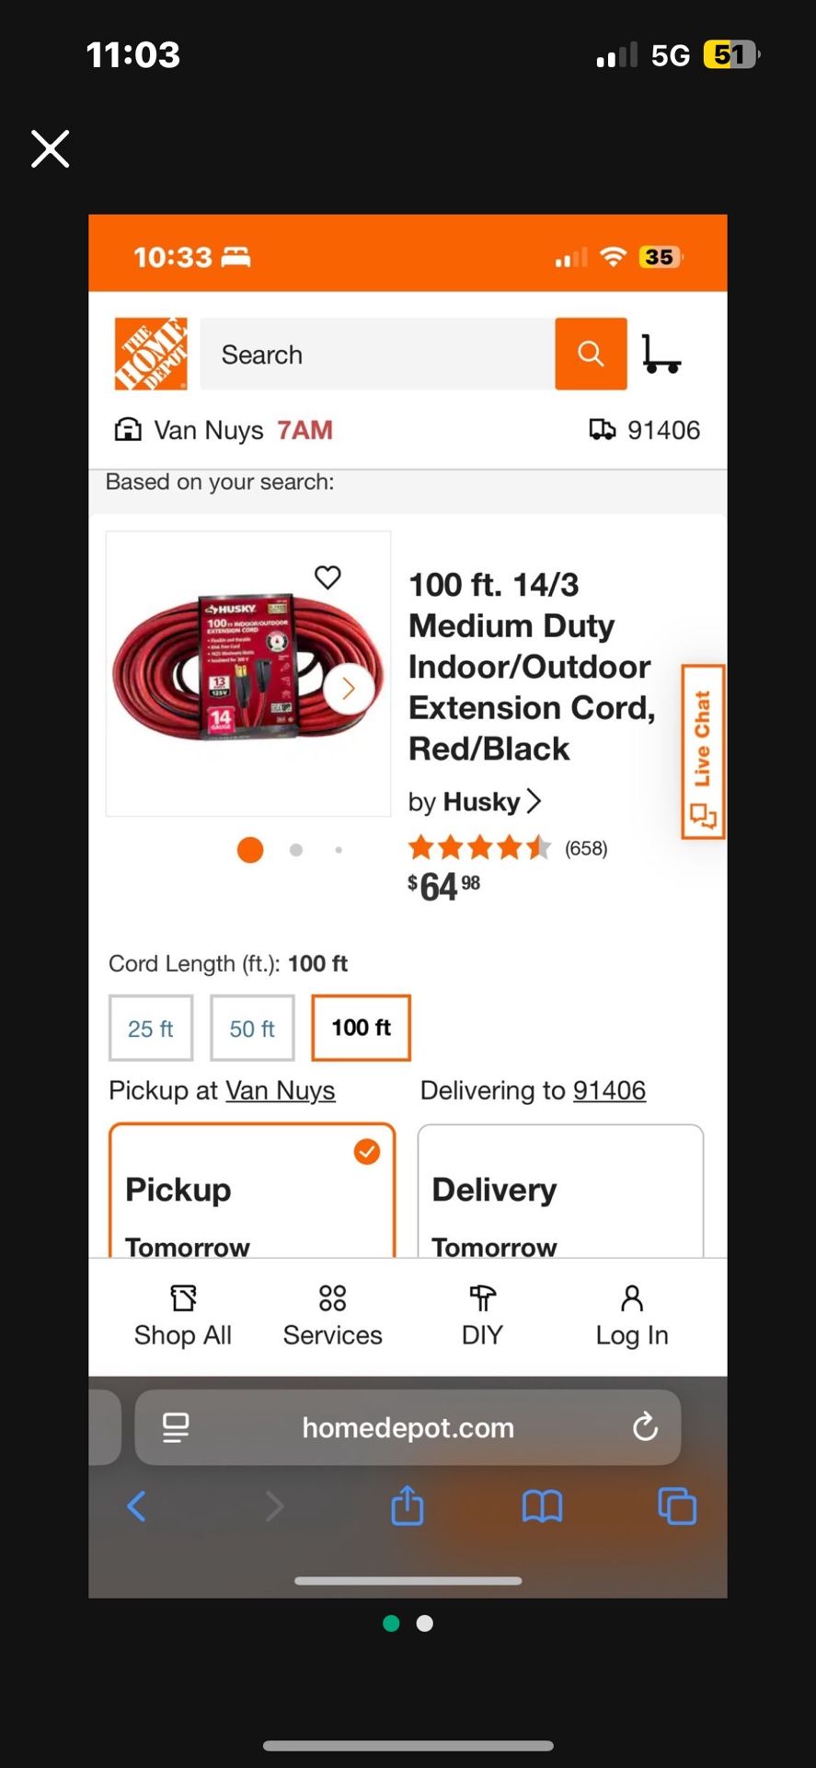Tap the Safari share icon
Viewport: 816px width, 1768px height.
pos(407,1506)
